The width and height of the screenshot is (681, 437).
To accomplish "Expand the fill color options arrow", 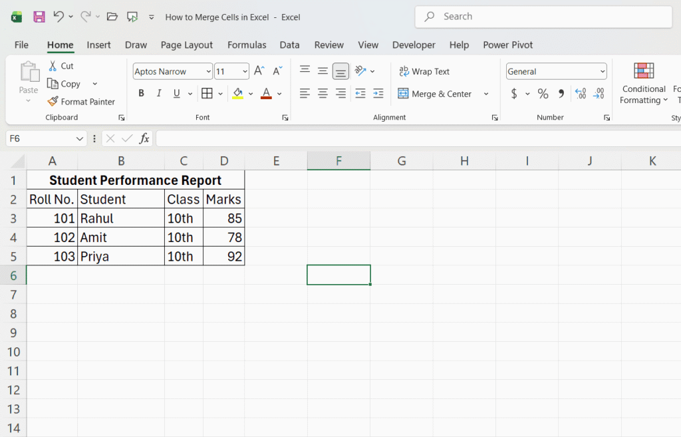I will 251,94.
